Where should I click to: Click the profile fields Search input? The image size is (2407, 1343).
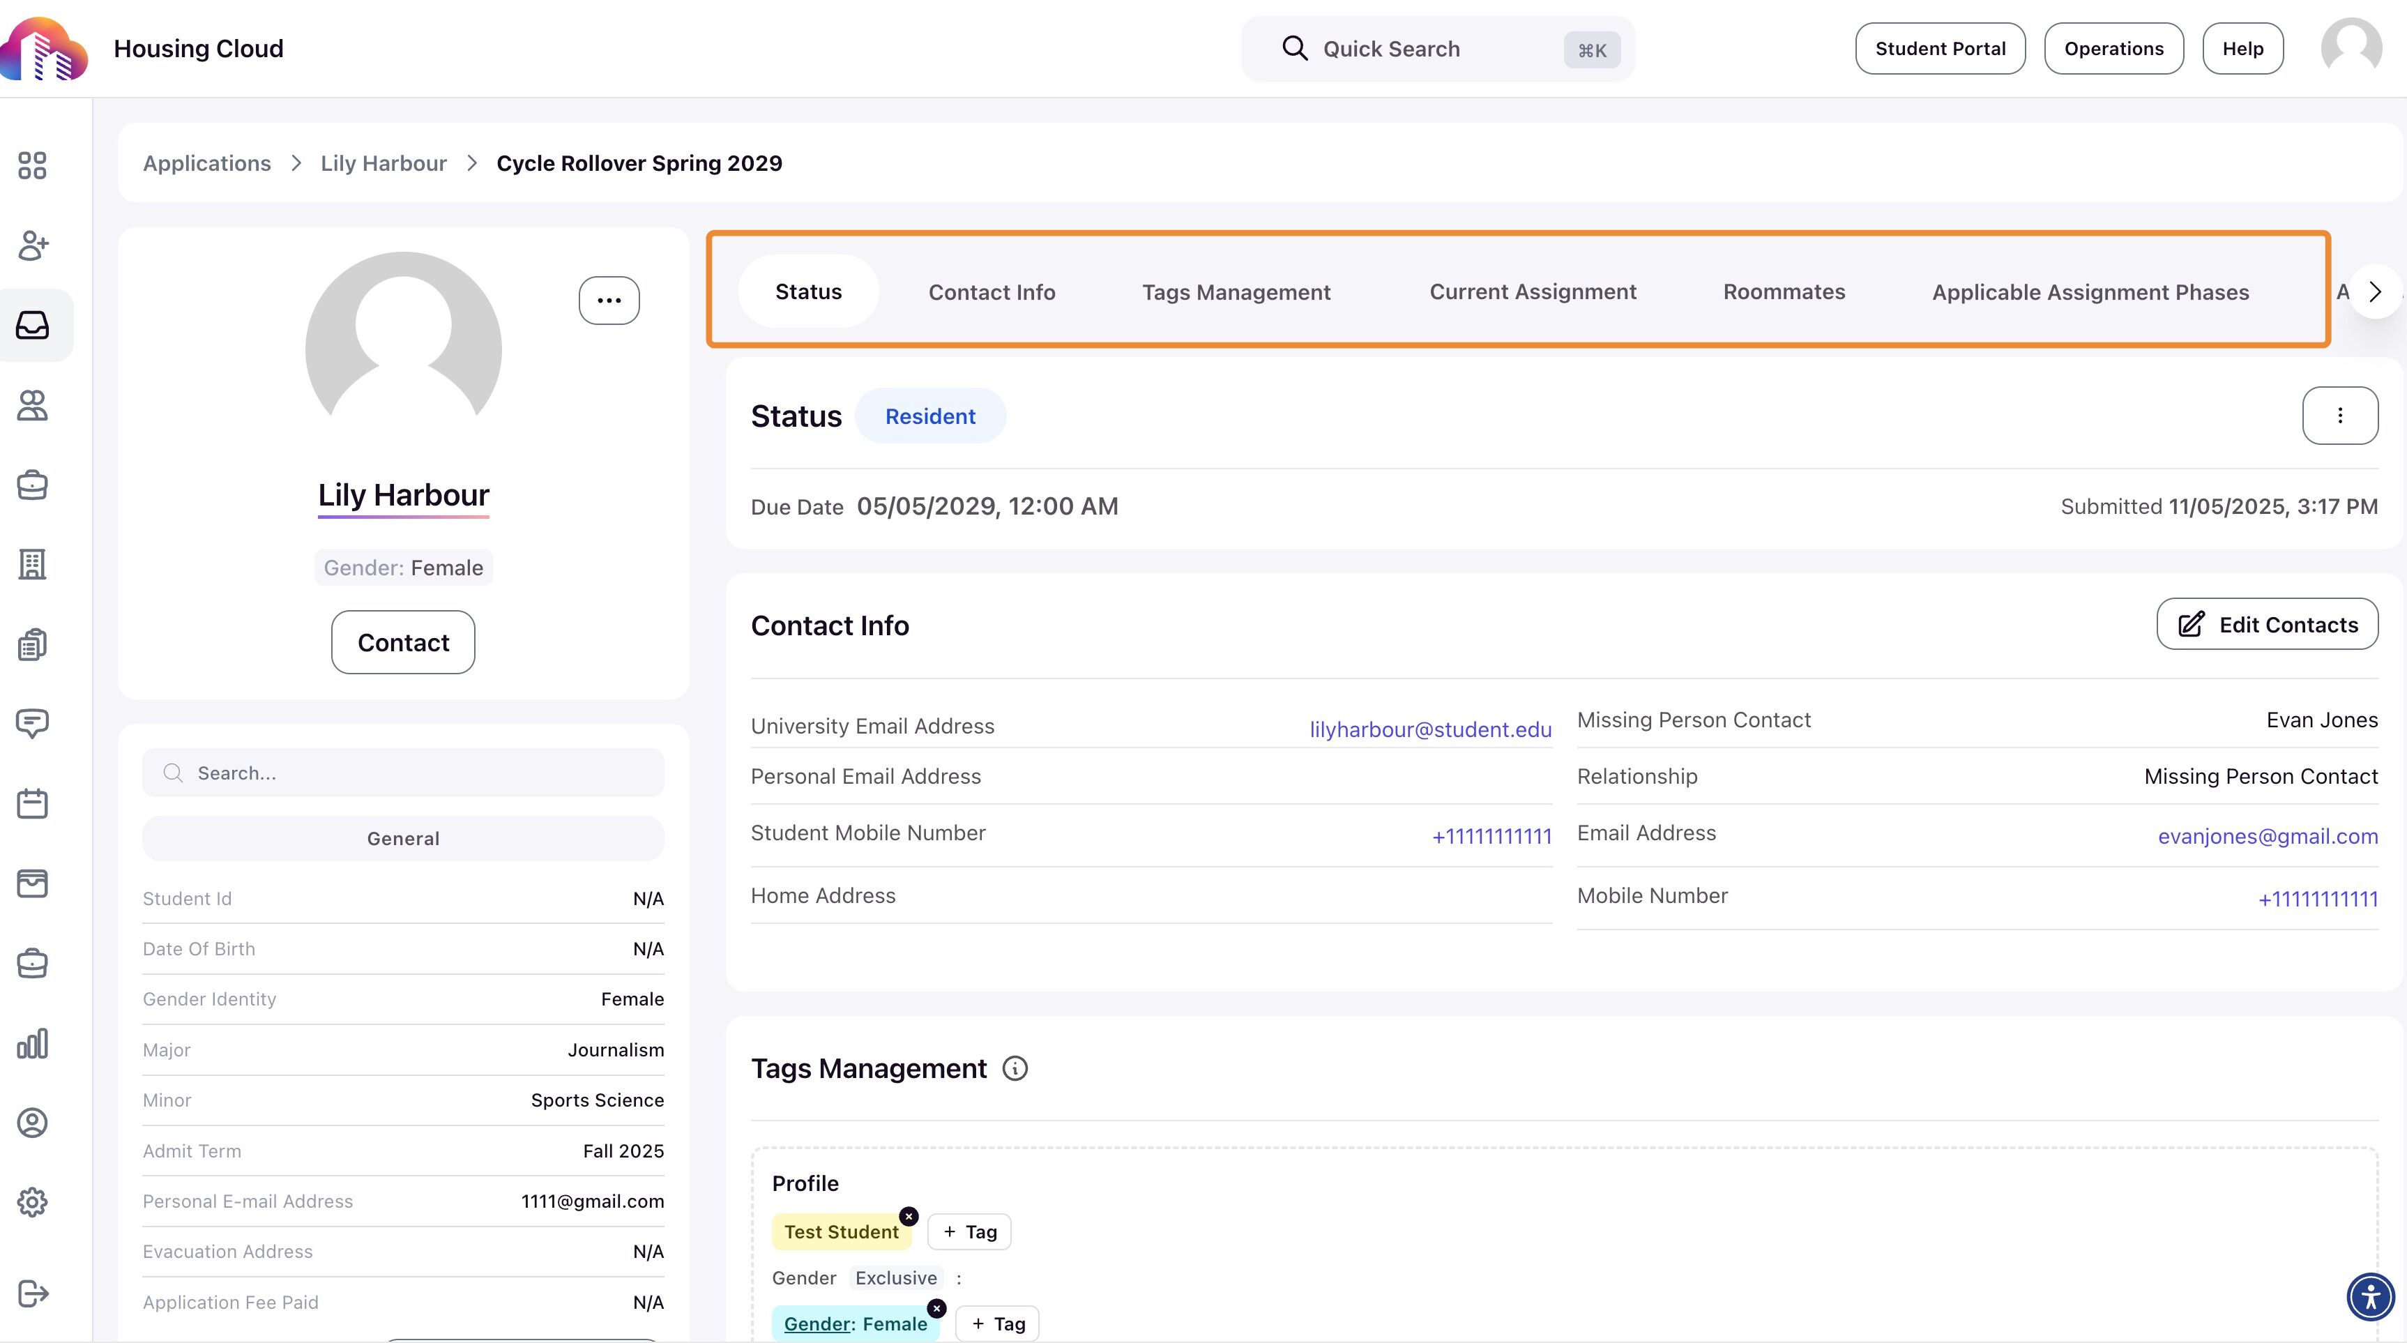pos(403,773)
